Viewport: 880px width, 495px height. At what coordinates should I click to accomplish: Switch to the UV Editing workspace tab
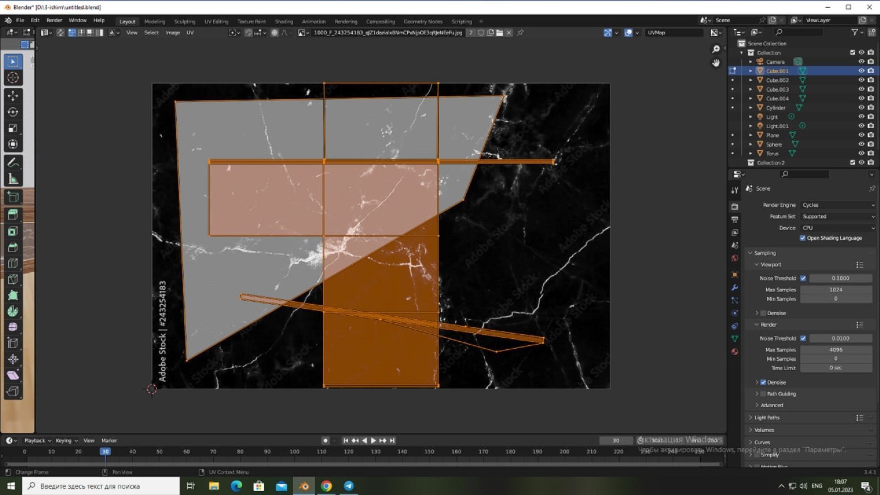[216, 22]
